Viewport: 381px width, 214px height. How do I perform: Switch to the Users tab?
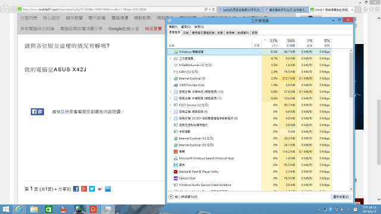230,33
